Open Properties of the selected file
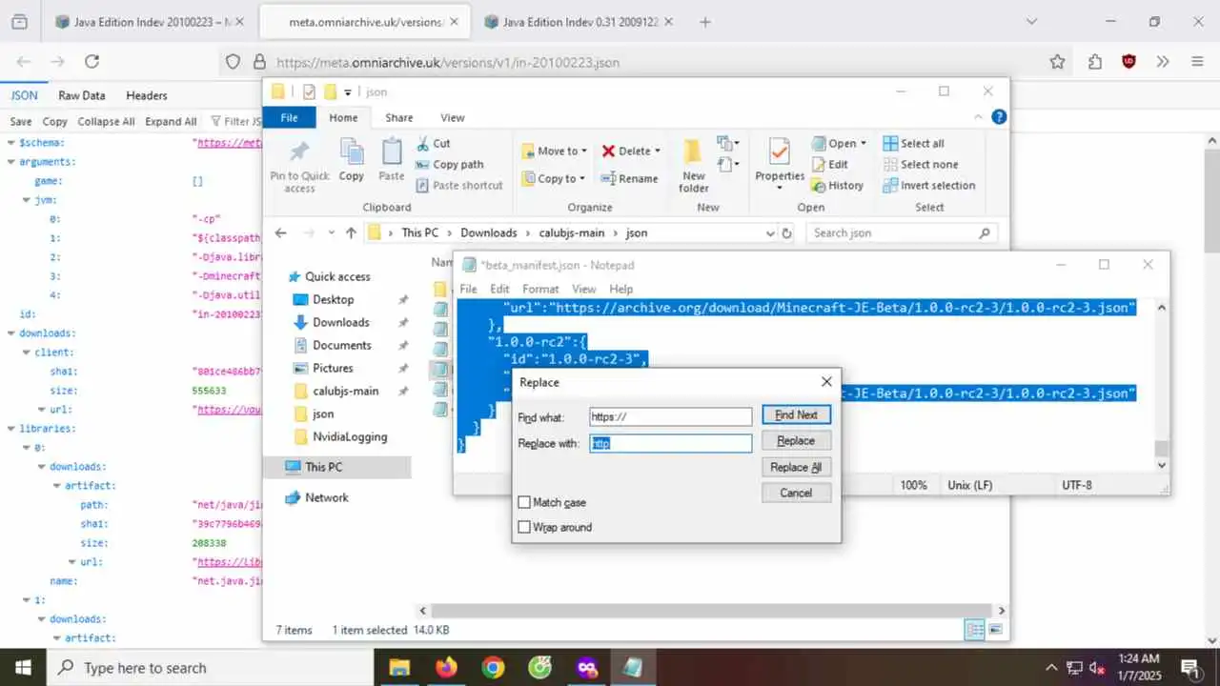 pyautogui.click(x=780, y=164)
